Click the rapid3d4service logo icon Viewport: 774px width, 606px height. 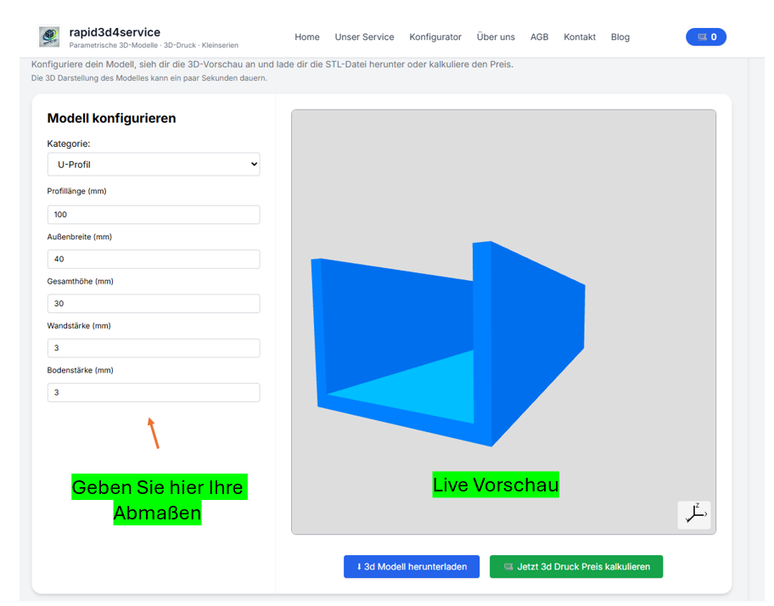49,36
